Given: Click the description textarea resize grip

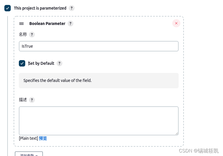Looking at the screenshot, I should pyautogui.click(x=177, y=133).
